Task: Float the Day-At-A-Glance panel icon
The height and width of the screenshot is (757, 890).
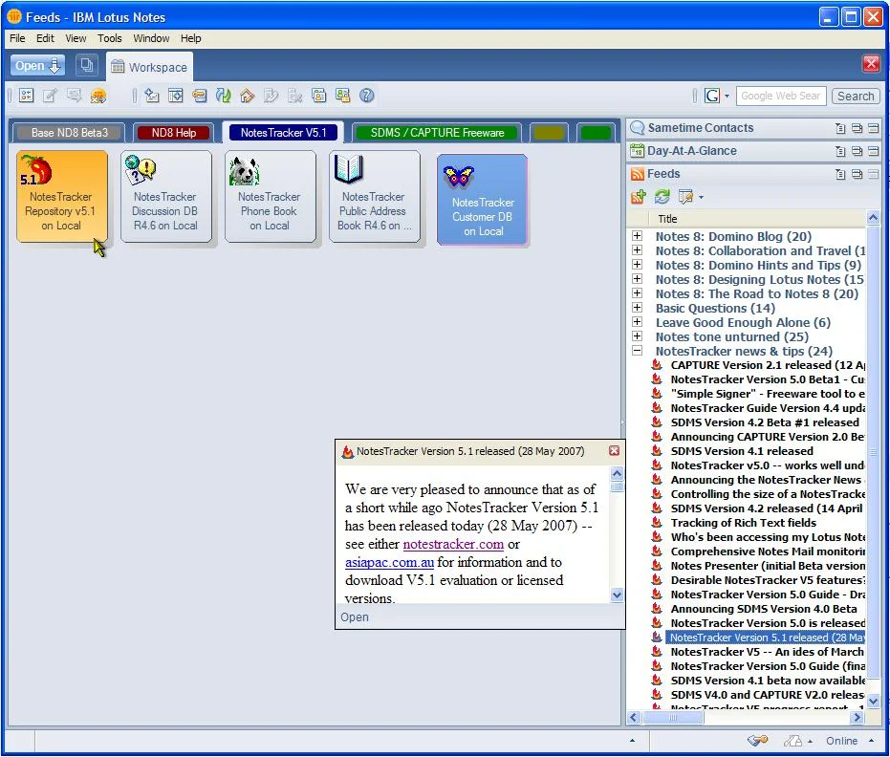Action: coord(857,151)
